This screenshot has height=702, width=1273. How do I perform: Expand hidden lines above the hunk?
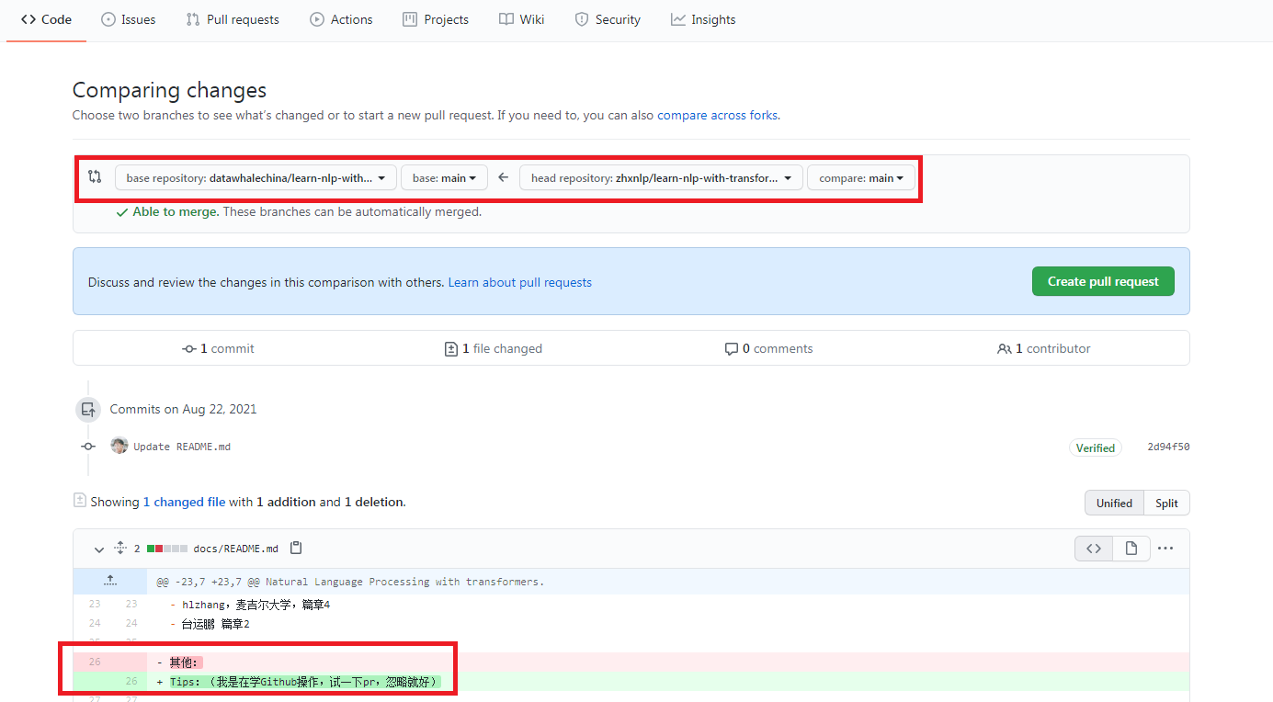point(110,581)
